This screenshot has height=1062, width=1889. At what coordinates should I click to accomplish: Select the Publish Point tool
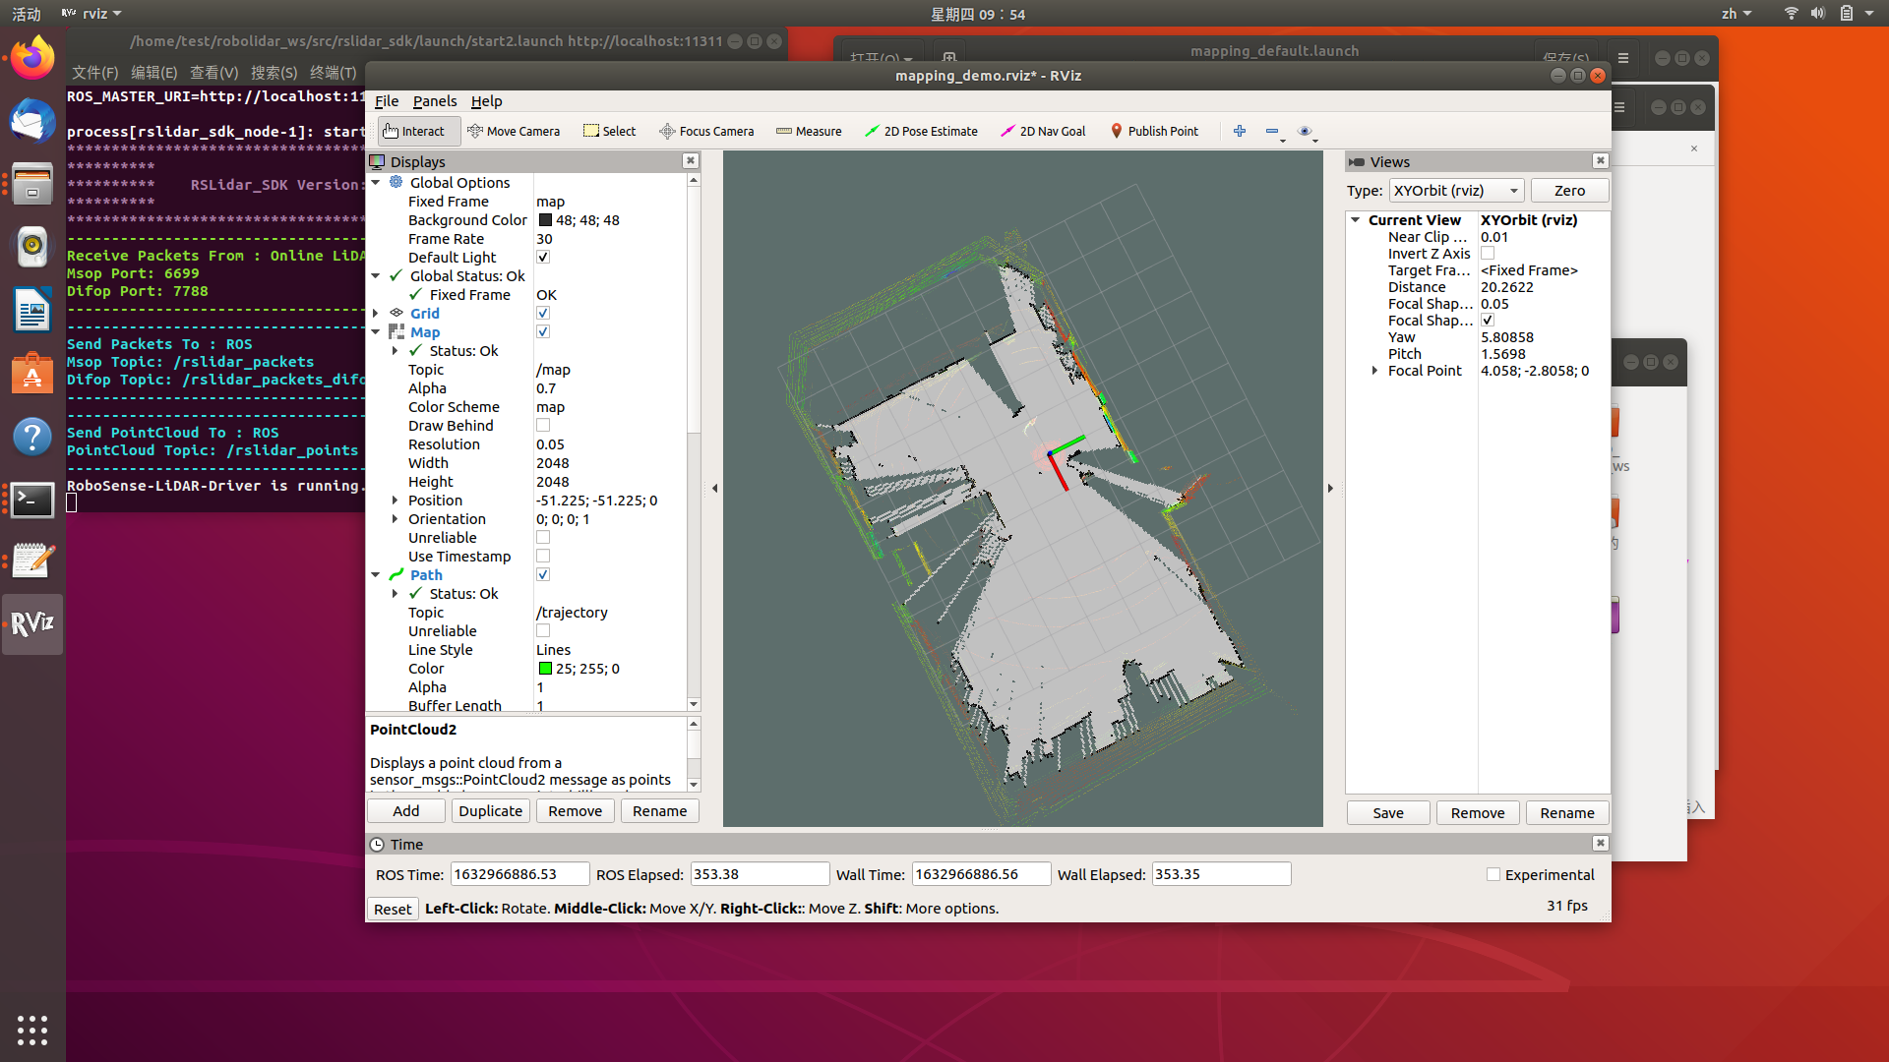tap(1154, 131)
